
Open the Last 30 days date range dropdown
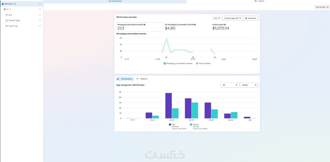(x=321, y=7)
